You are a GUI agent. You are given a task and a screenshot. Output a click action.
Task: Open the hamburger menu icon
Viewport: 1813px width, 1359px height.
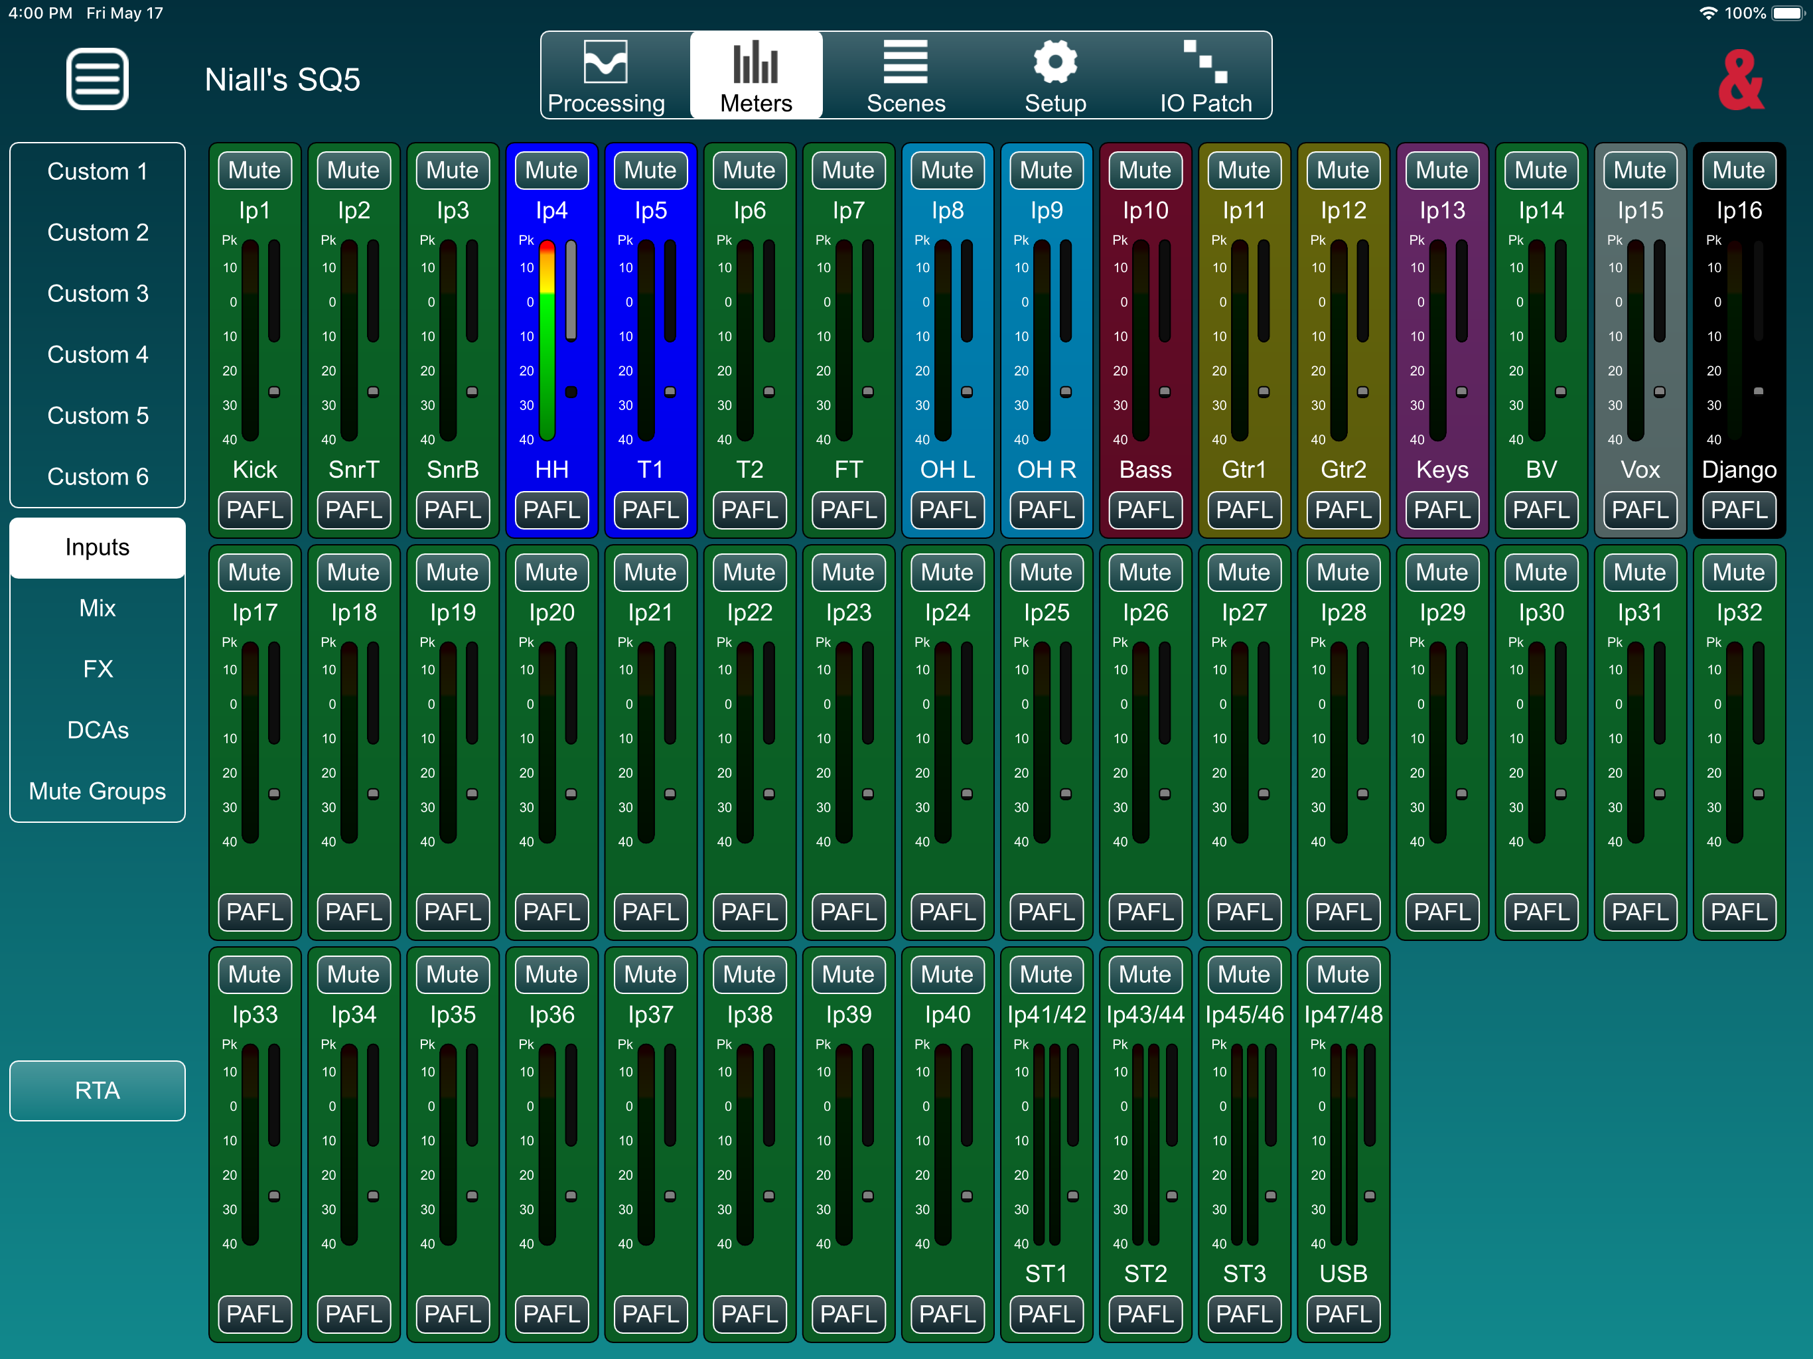(x=97, y=79)
